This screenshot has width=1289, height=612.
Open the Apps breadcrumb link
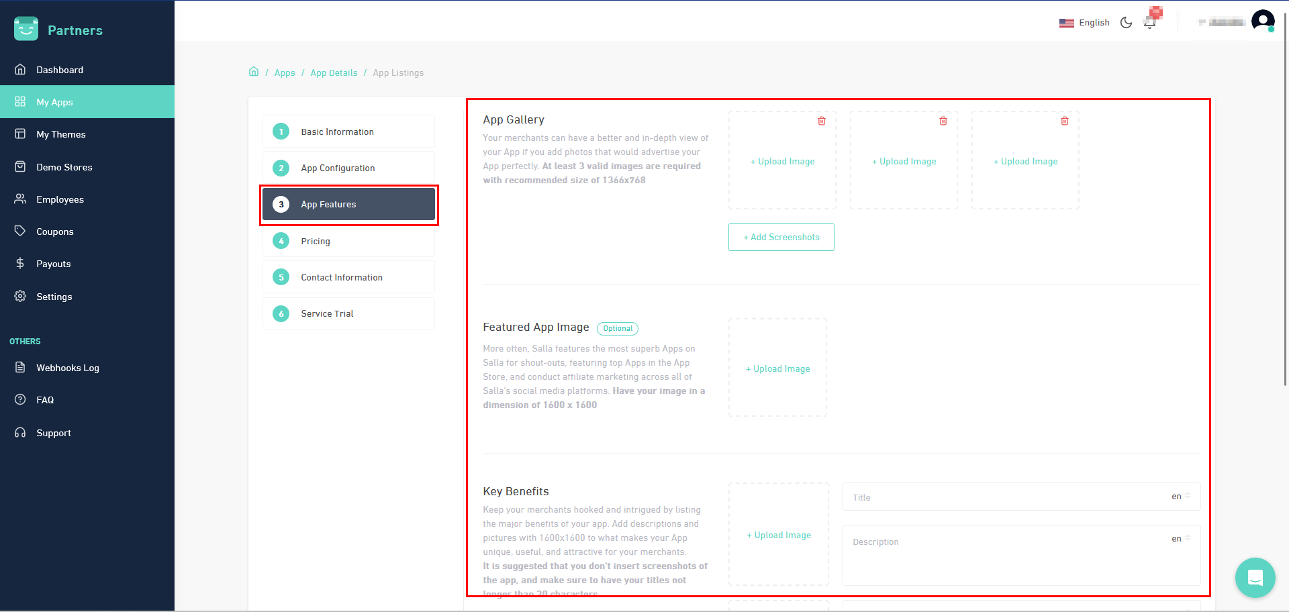pos(284,72)
